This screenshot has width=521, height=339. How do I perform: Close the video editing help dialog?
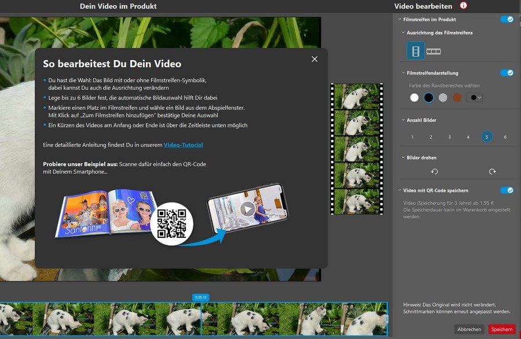314,59
